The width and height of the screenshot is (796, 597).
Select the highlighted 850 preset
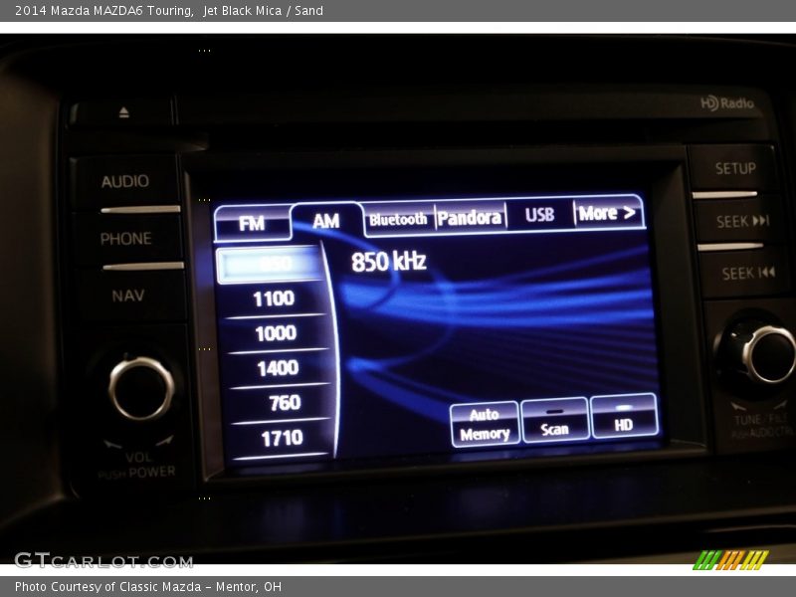(x=270, y=264)
